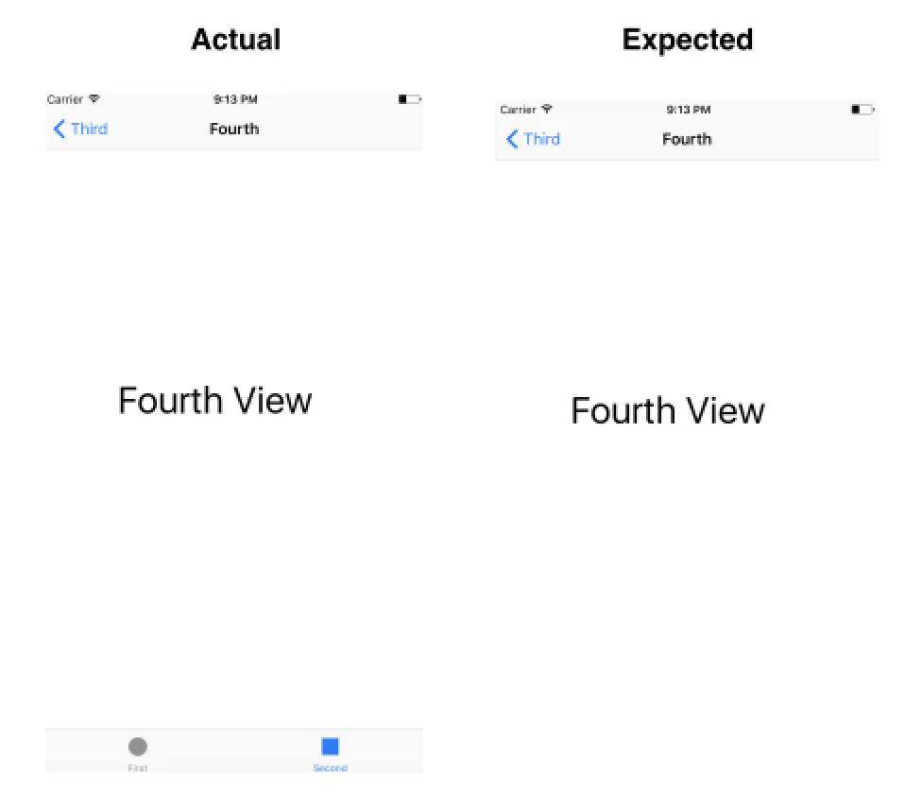Screen dimensions: 905x796
Task: Click battery icon in the Actual screenshot
Action: (x=409, y=99)
